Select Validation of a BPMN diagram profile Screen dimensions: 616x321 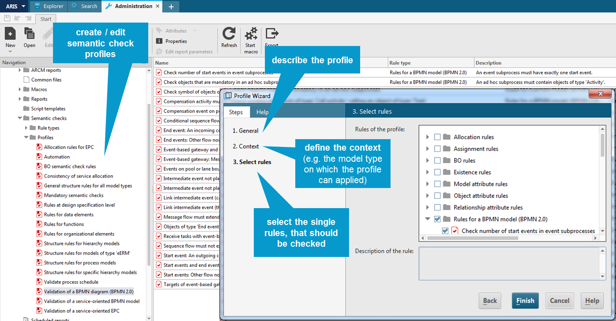[x=89, y=291]
